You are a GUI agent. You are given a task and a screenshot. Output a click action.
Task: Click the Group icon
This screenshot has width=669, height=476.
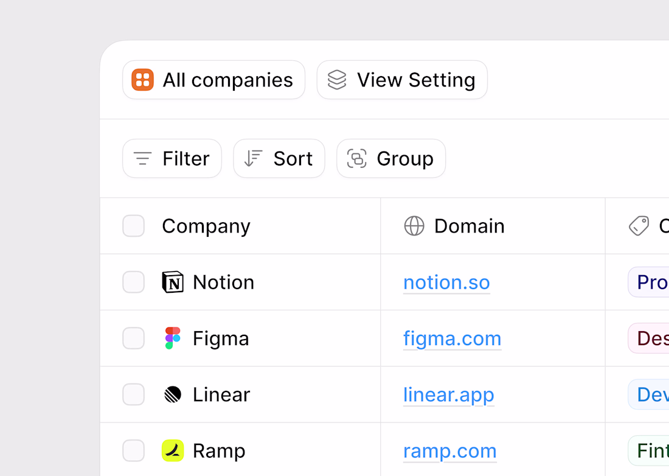pos(356,158)
